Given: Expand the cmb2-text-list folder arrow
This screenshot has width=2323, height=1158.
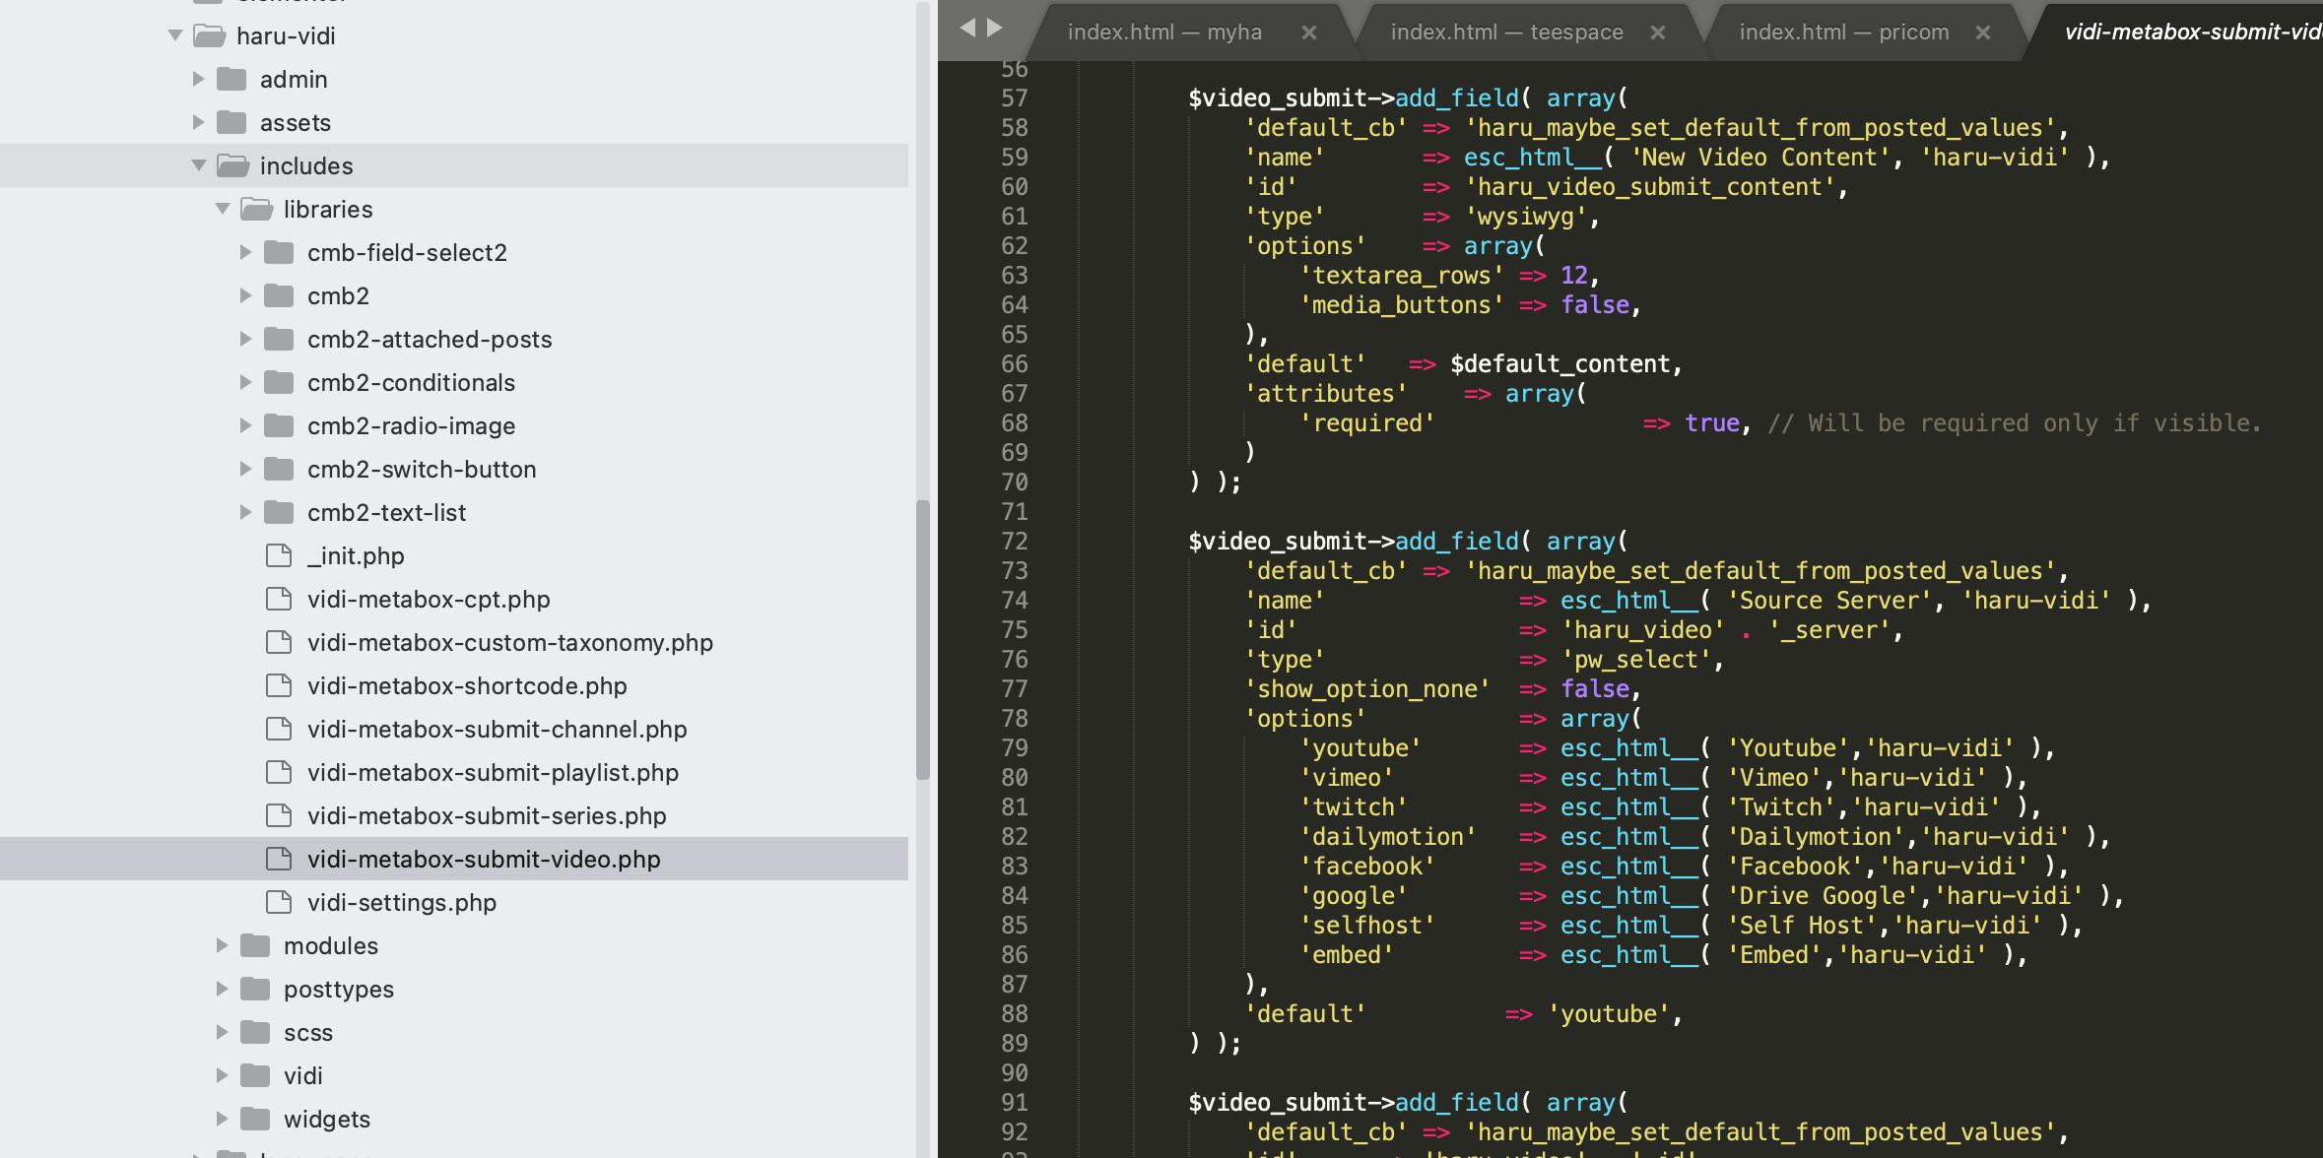Looking at the screenshot, I should coord(245,512).
